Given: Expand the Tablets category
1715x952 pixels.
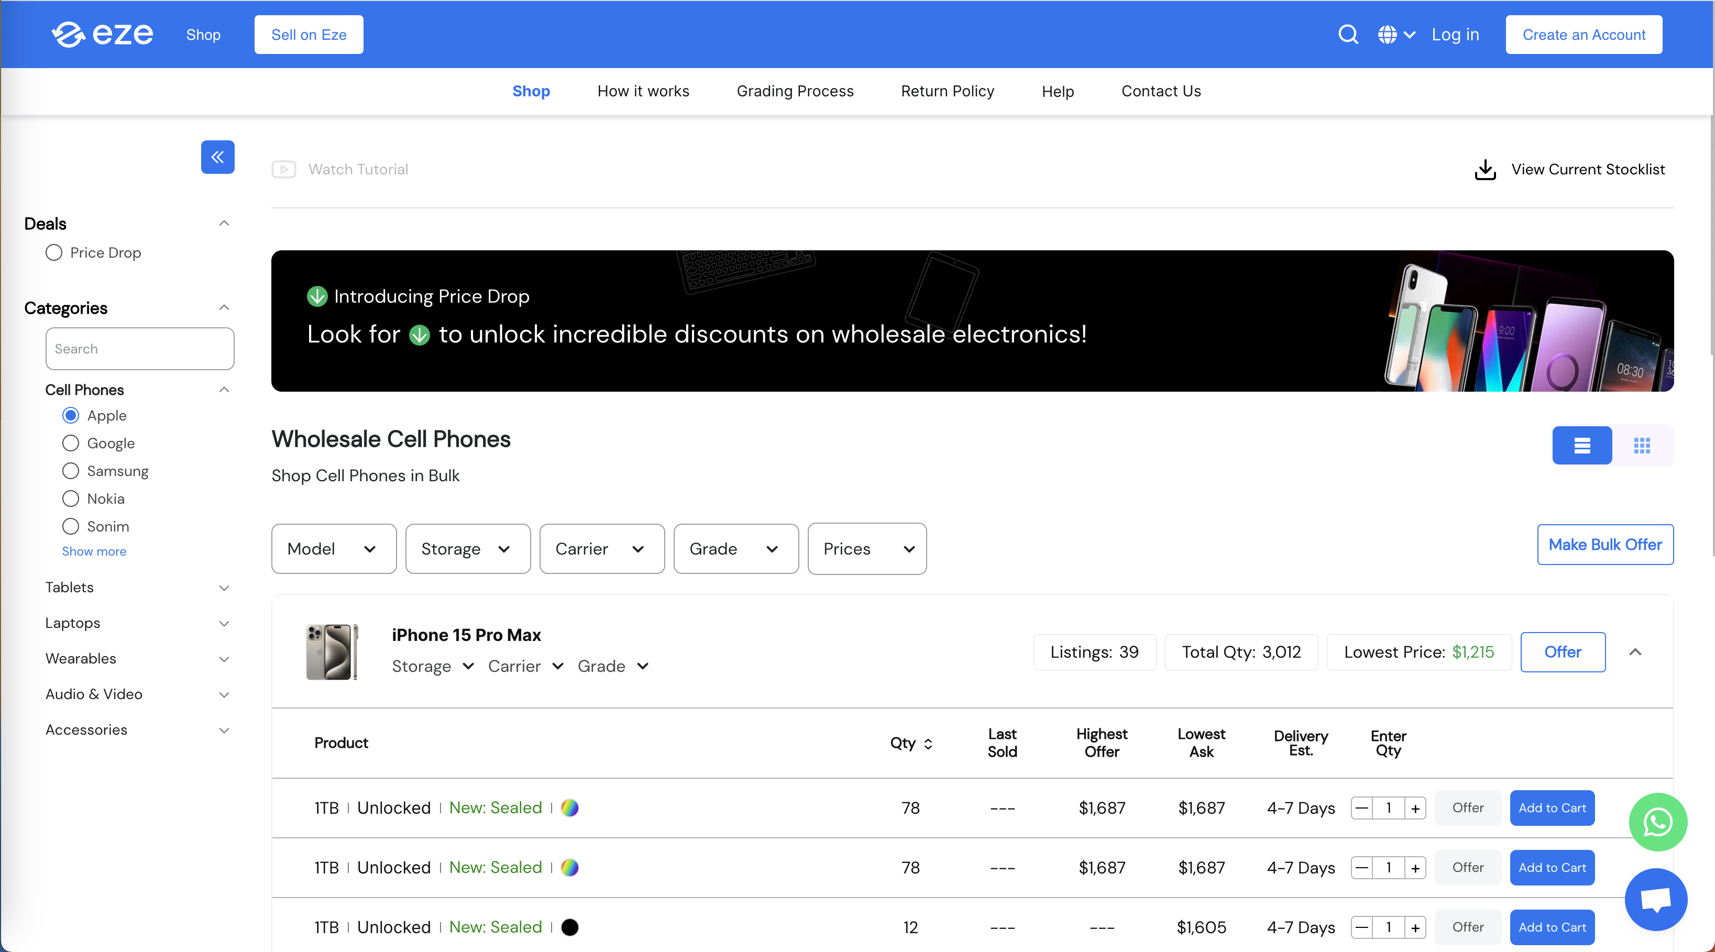Looking at the screenshot, I should click(x=224, y=588).
